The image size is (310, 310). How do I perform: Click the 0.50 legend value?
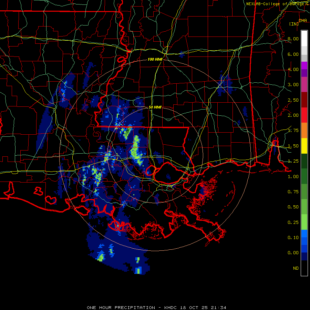tap(293, 207)
